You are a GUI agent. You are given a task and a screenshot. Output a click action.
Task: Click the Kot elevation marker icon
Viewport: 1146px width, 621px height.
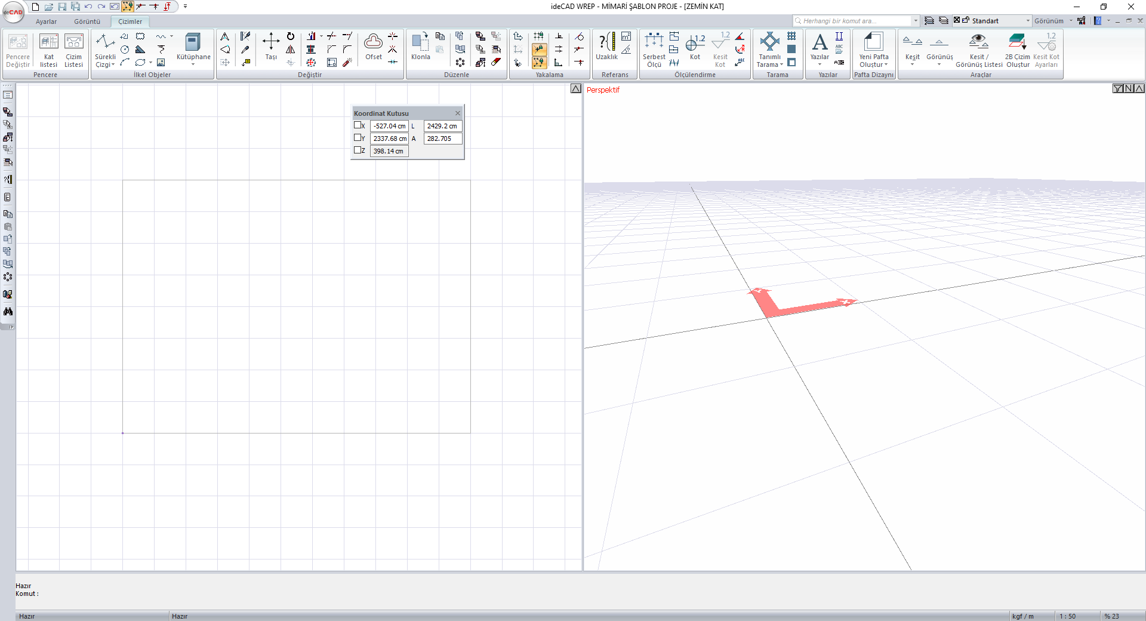695,43
